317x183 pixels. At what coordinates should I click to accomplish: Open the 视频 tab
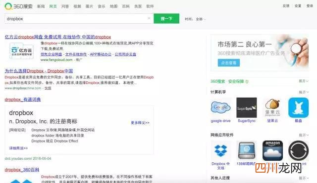(x=77, y=6)
